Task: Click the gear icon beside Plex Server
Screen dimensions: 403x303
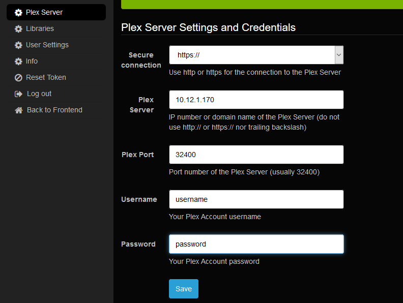Action: 18,12
